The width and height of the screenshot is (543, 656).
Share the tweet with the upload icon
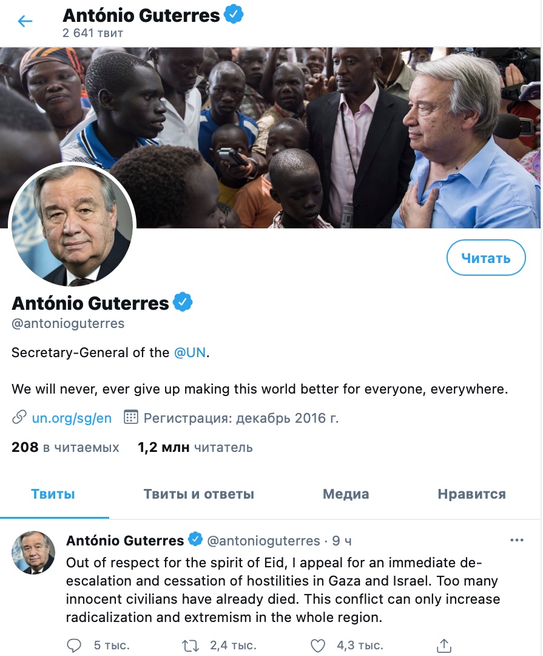(x=444, y=645)
